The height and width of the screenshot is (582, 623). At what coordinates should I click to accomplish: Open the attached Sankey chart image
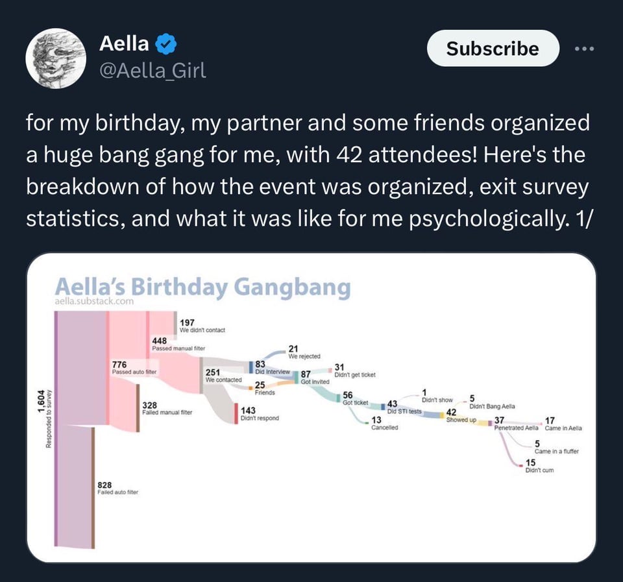311,409
